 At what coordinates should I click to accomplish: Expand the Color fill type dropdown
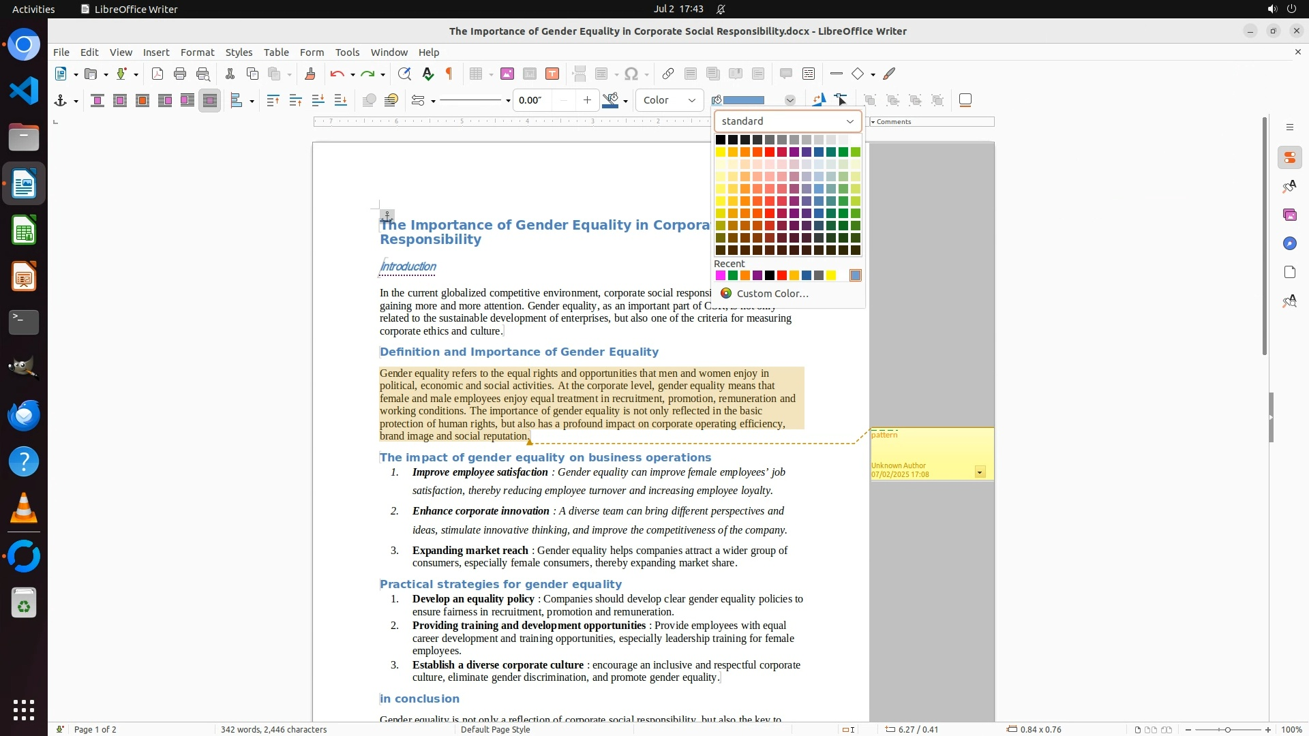coord(669,101)
